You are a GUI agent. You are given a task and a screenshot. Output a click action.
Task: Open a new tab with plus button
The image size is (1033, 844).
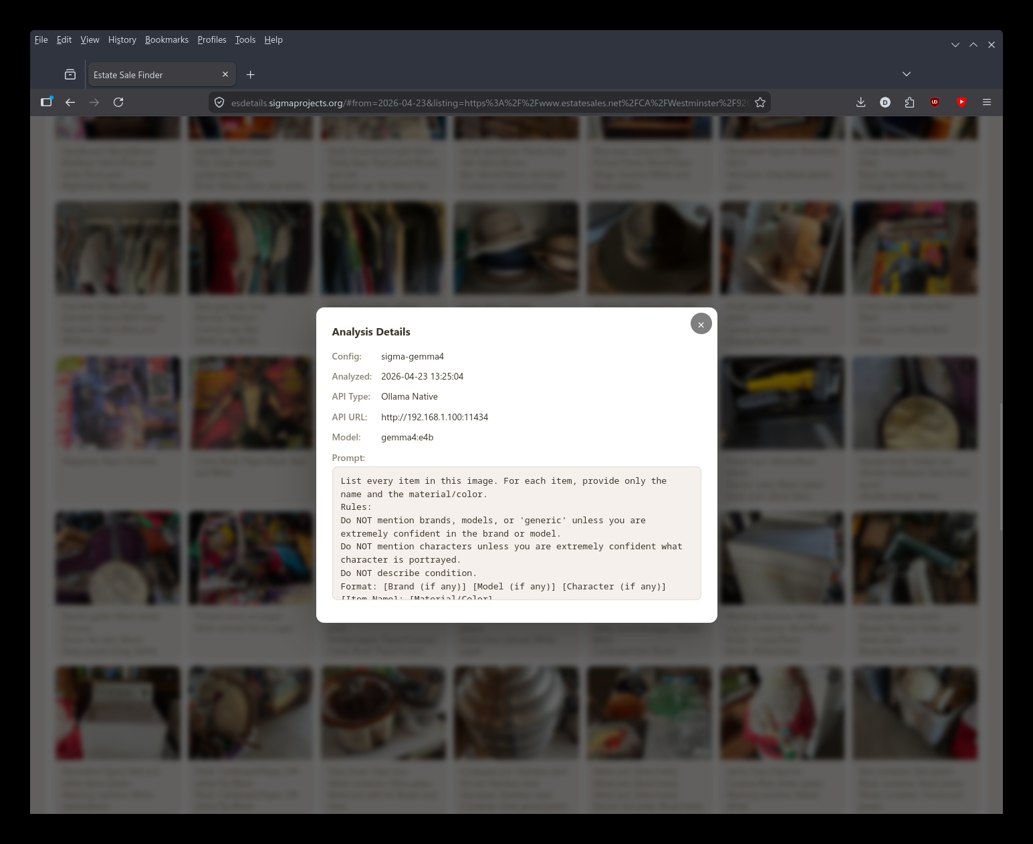point(250,75)
